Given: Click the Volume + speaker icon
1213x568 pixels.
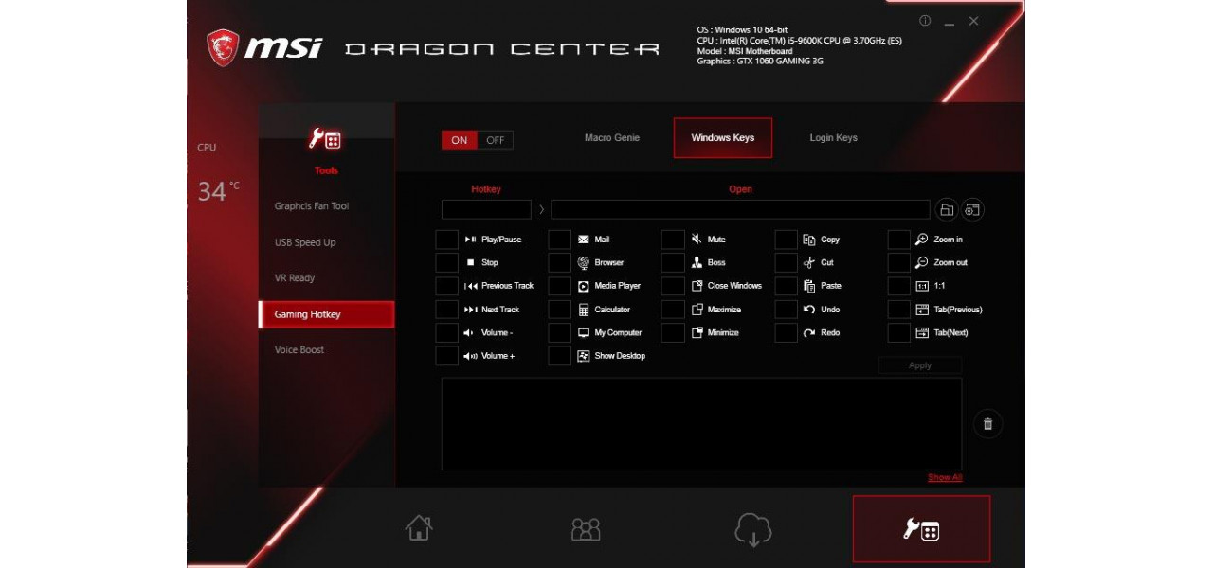Looking at the screenshot, I should (470, 356).
